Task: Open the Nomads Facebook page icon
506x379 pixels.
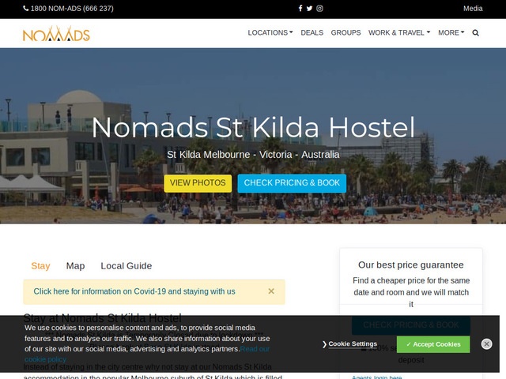Action: click(x=300, y=9)
